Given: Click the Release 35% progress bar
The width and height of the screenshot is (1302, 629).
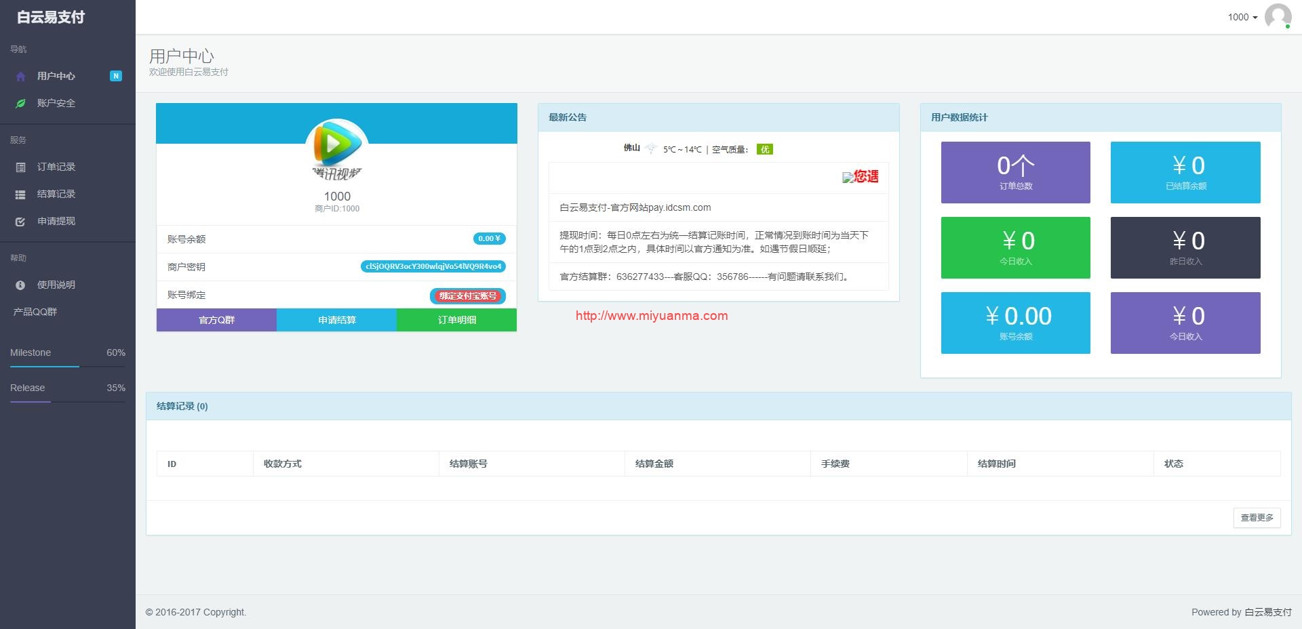Looking at the screenshot, I should click(x=68, y=402).
